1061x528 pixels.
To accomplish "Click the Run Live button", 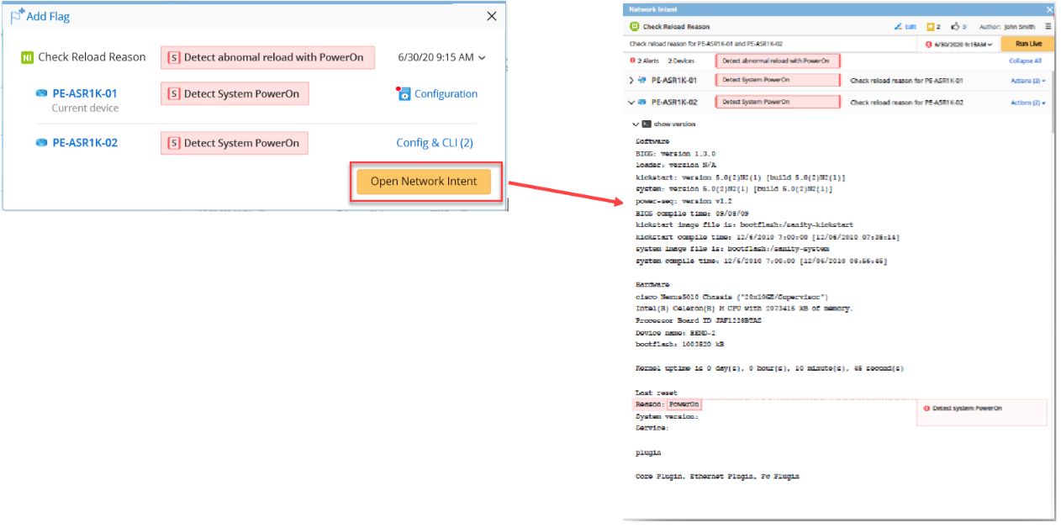I will pyautogui.click(x=1028, y=44).
